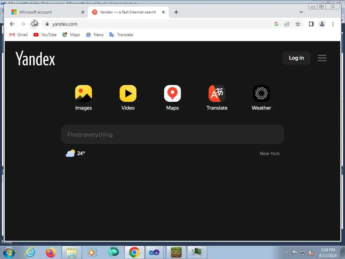345x259 pixels.
Task: Minimize the Chrome window
Action: [x=313, y=6]
